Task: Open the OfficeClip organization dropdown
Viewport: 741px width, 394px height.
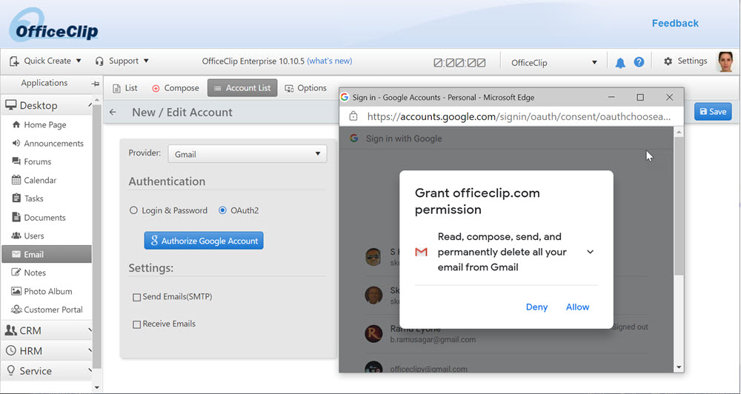Action: [x=554, y=62]
